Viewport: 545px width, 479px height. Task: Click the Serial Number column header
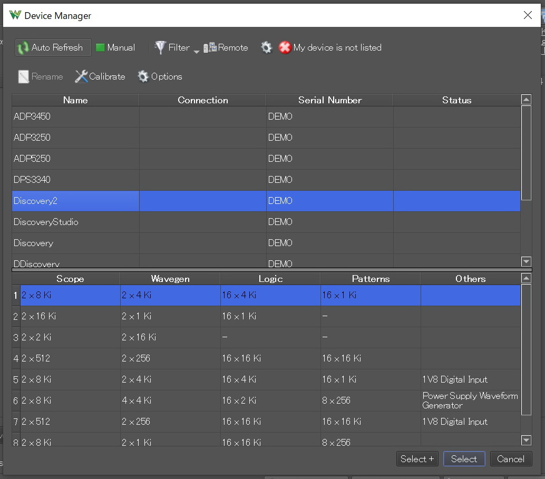point(329,100)
